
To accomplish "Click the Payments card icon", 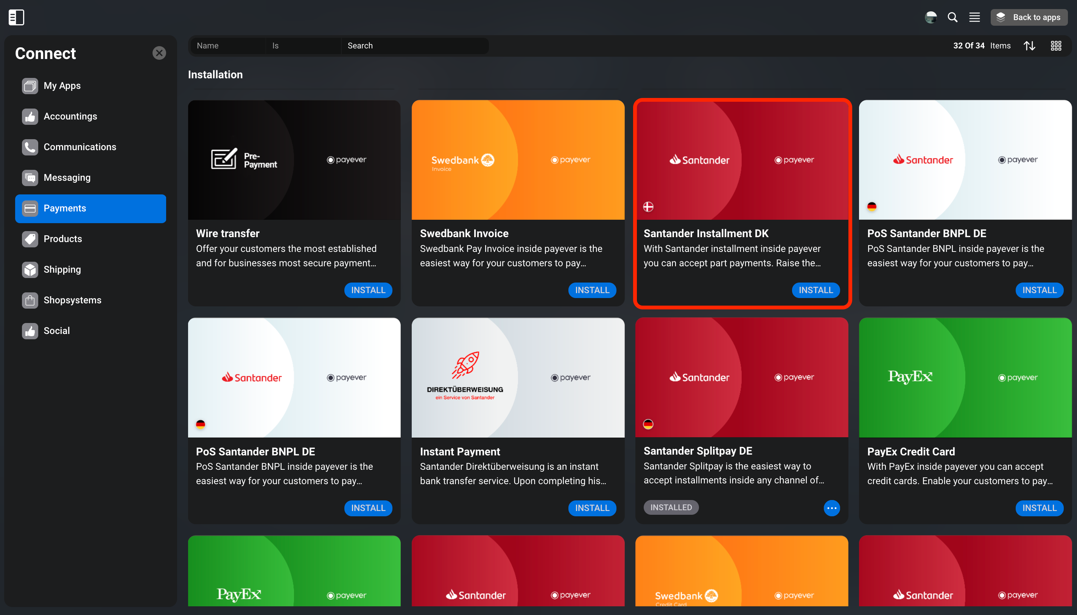I will coord(30,208).
